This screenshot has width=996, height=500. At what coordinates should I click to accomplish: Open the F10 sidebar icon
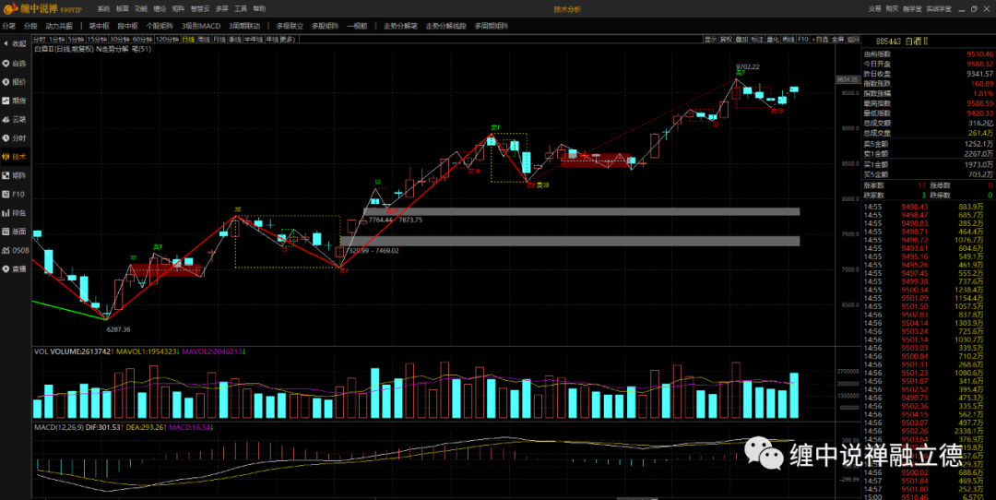(15, 194)
